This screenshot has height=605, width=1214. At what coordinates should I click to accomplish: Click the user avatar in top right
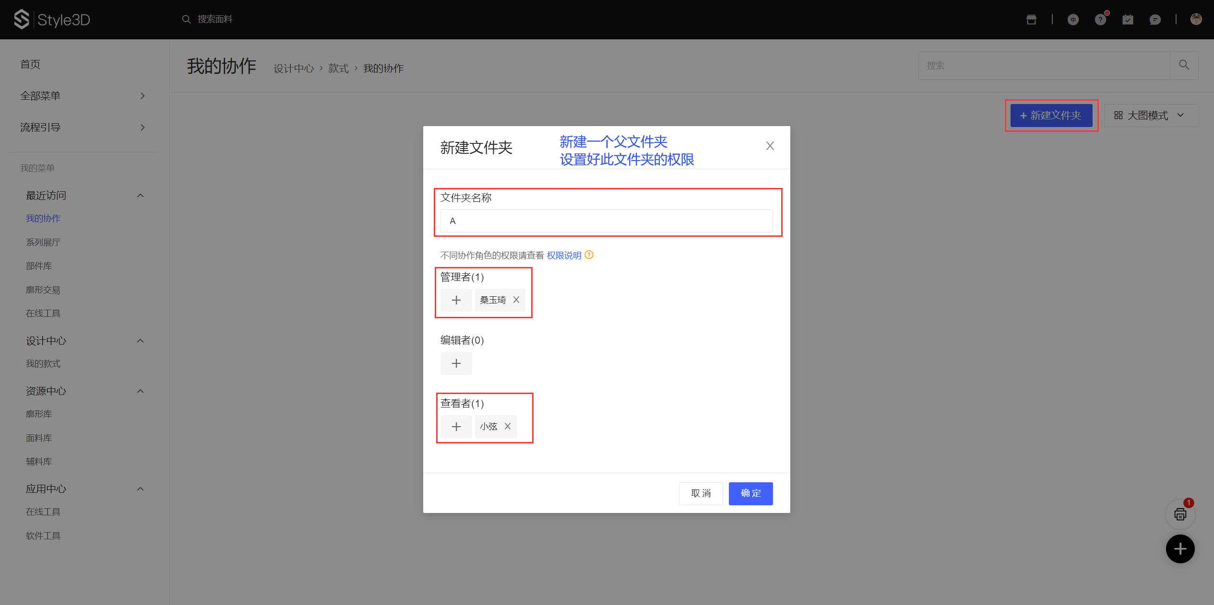(1196, 19)
